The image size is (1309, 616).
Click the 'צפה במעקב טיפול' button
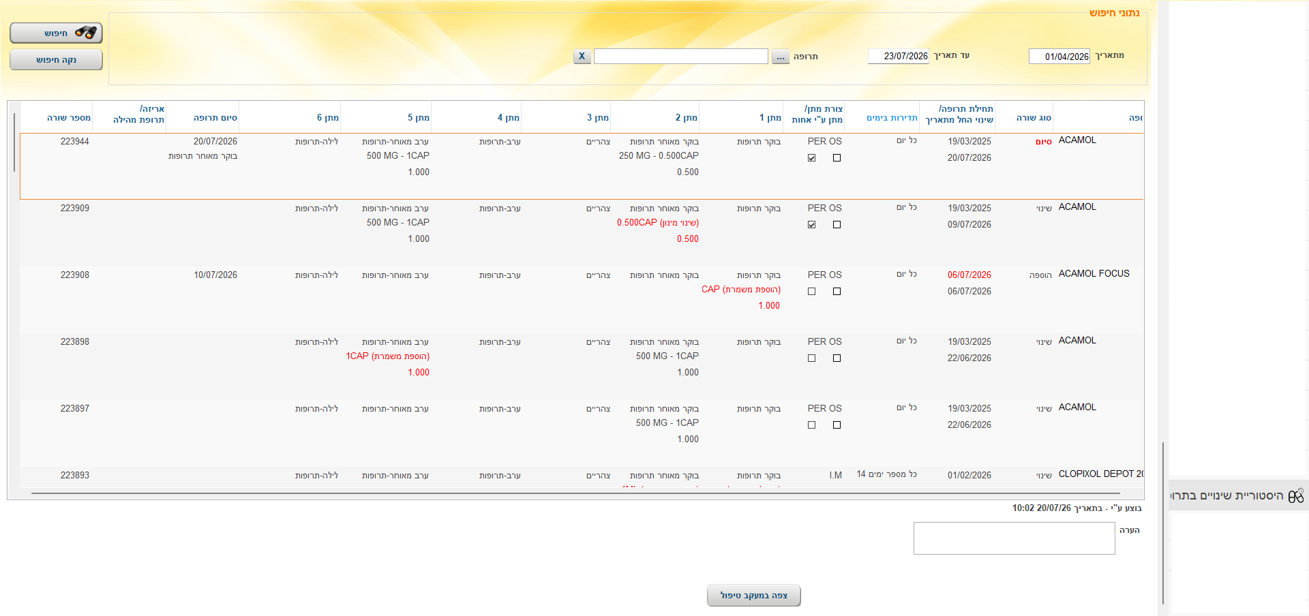(753, 595)
